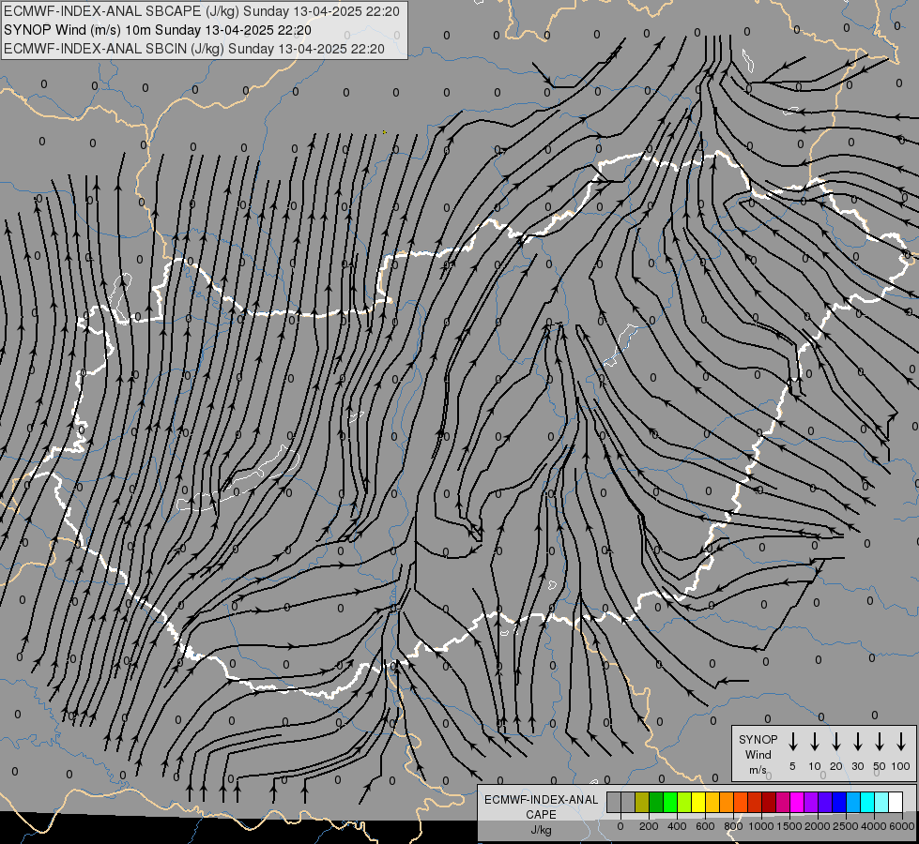
Task: Pick the cyan swatch left of 4000
Action: 867,802
